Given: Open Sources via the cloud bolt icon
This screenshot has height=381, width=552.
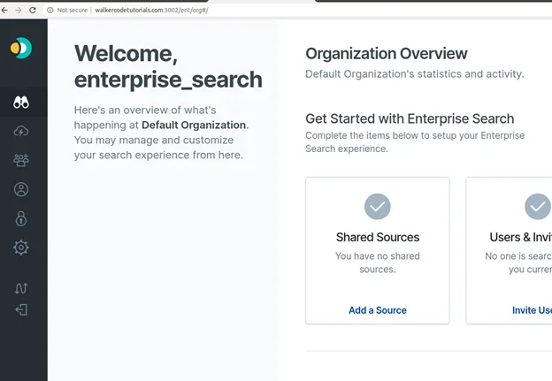Looking at the screenshot, I should tap(21, 131).
